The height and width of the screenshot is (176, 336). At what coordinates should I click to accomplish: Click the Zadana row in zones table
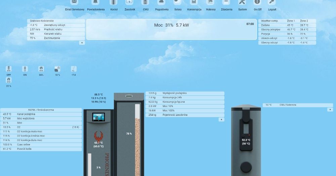coord(287,25)
